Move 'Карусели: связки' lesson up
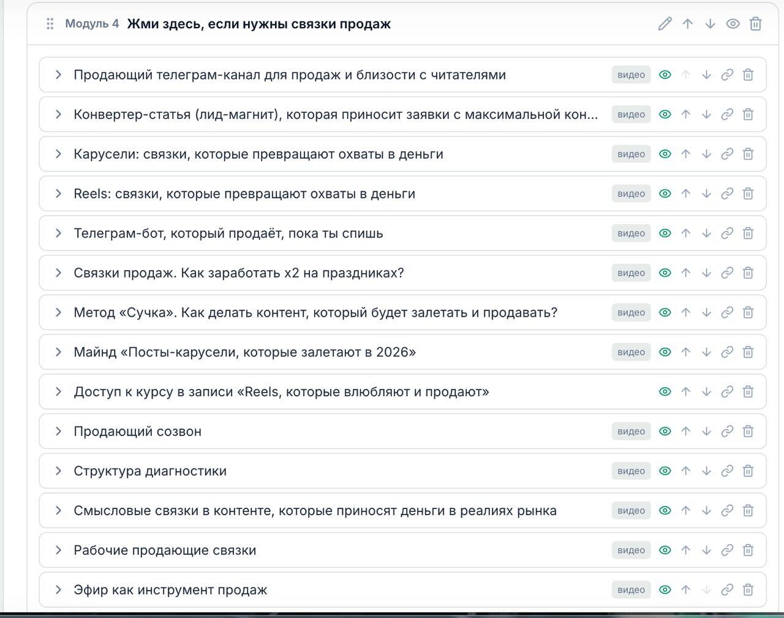 tap(686, 154)
